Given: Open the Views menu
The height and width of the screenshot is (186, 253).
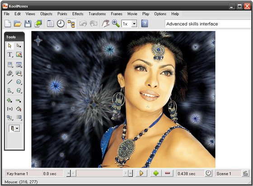Looking at the screenshot, I should [x=30, y=14].
